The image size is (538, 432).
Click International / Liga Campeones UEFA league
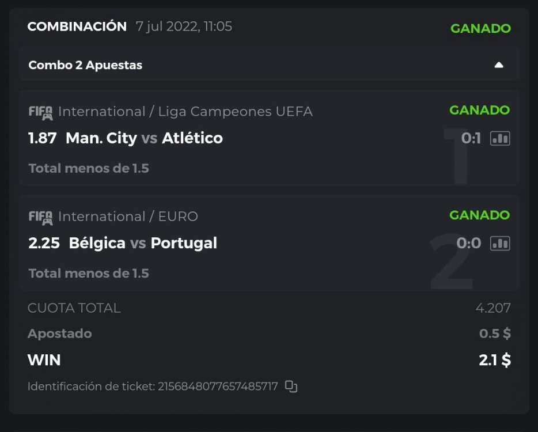click(185, 112)
